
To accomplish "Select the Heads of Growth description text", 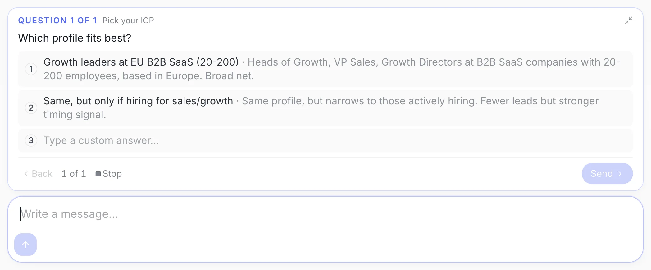I will [x=332, y=69].
